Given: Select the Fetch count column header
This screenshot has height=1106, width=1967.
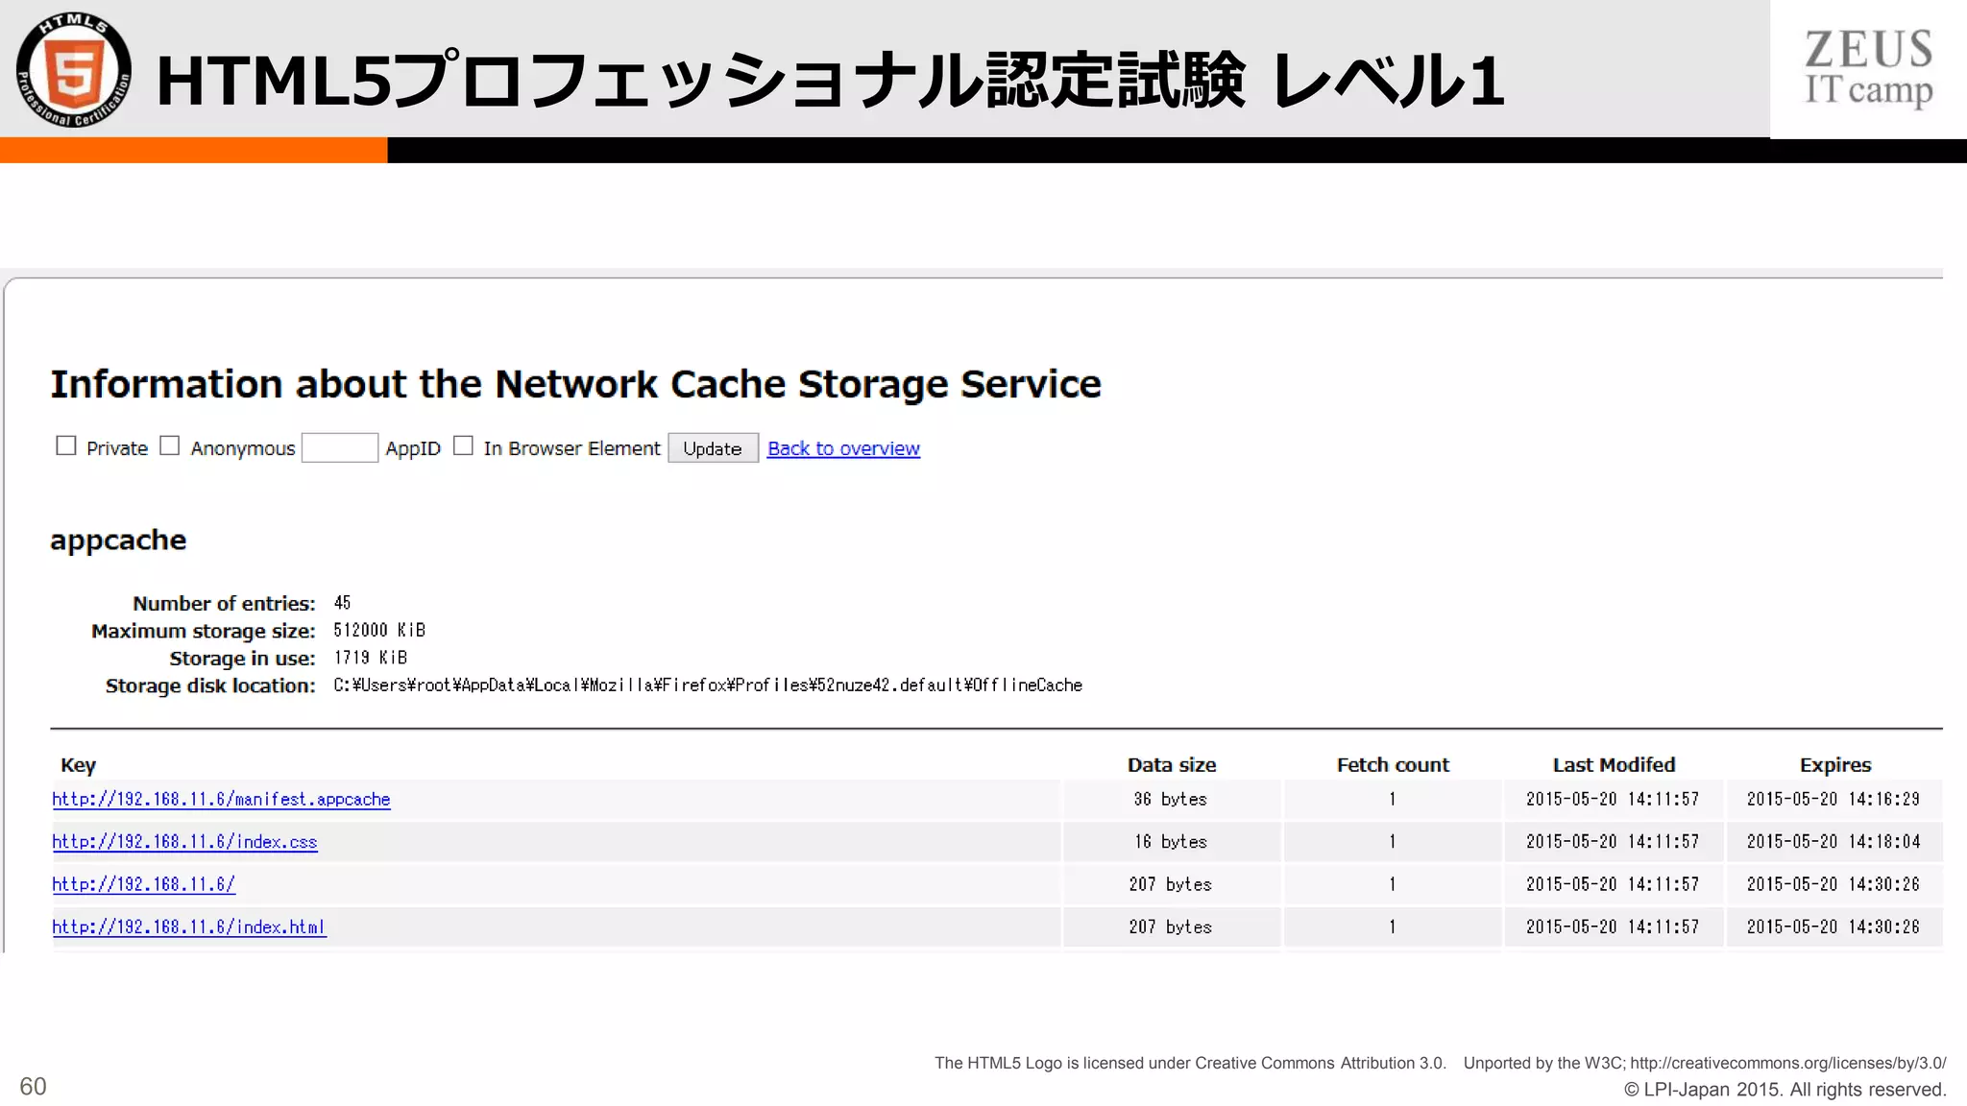Looking at the screenshot, I should point(1393,765).
